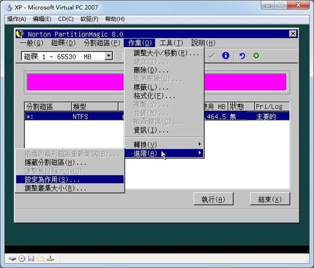Click the network adapter icon in status bar
This screenshot has width=314, height=268.
[50, 259]
